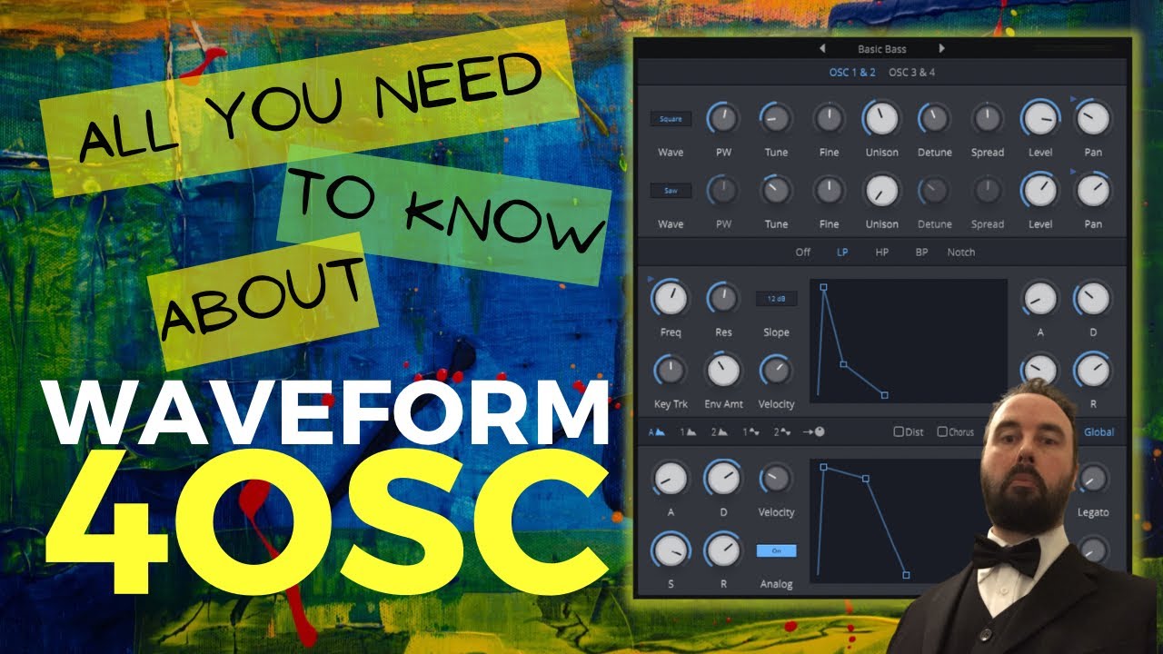Enable the Chorus checkbox

tap(942, 432)
